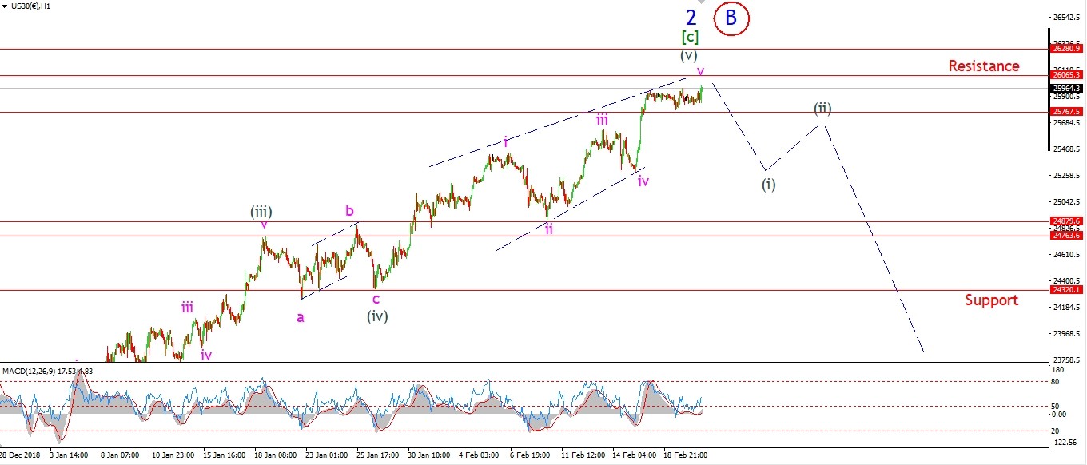Click the green [c] wave label
Viewport: 1087px width, 465px height.
689,37
